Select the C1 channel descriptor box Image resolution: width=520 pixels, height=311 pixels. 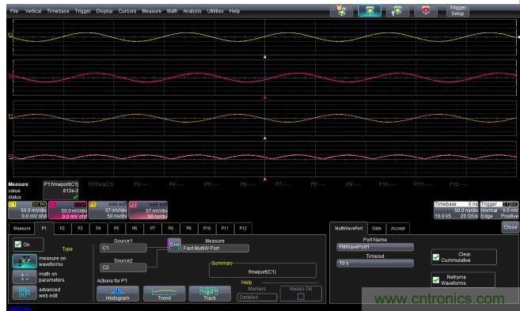click(28, 210)
